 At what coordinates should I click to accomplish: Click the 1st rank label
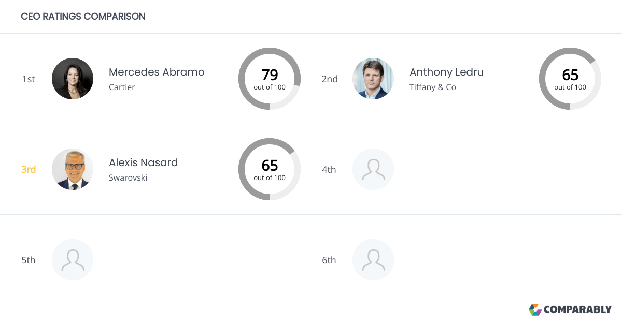point(29,79)
